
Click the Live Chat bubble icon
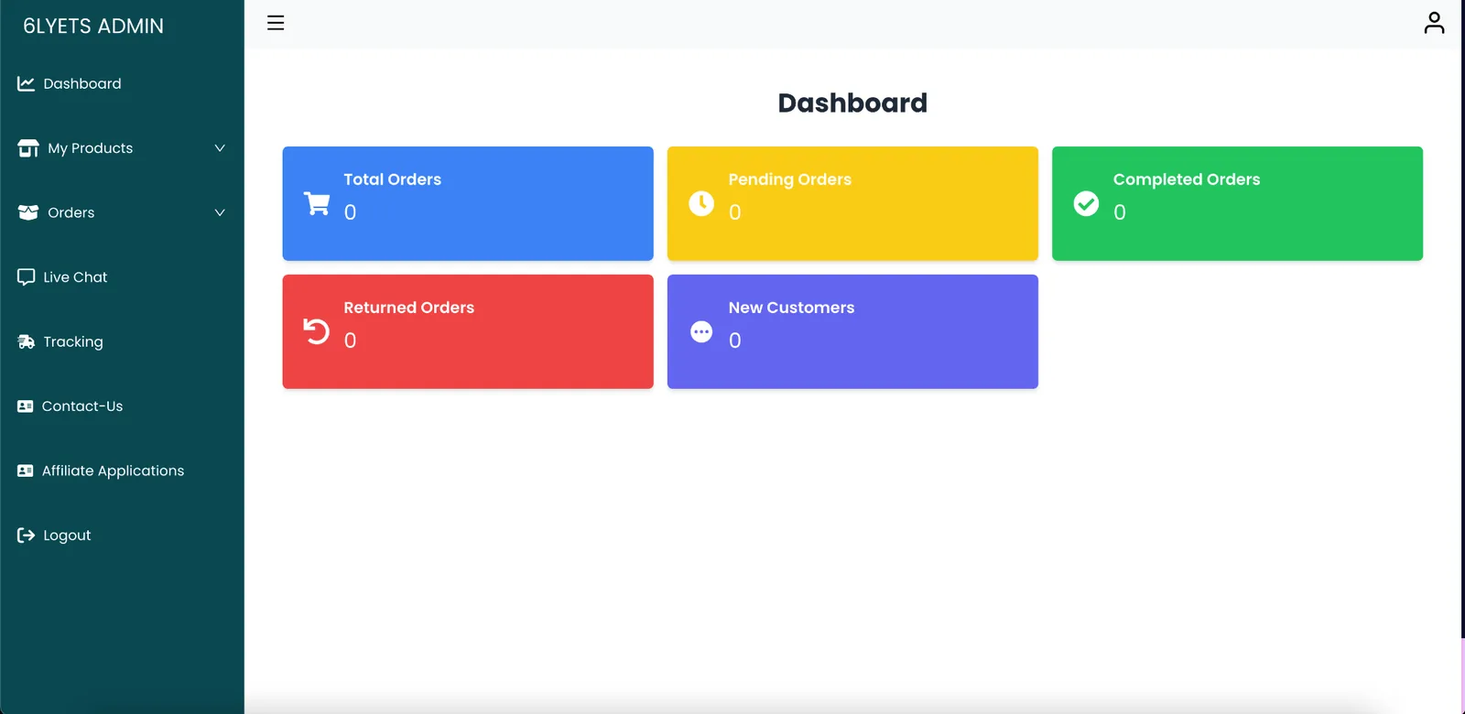[26, 277]
